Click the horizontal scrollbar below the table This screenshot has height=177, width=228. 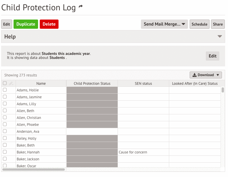[33, 170]
